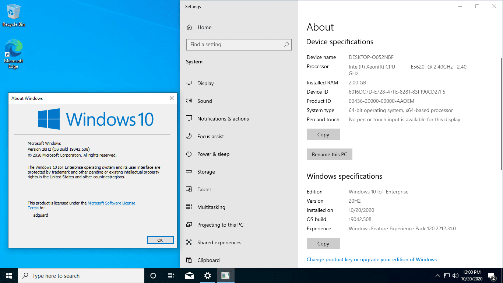Open the Windows Start button
Viewport: 503px width, 283px height.
click(x=9, y=276)
